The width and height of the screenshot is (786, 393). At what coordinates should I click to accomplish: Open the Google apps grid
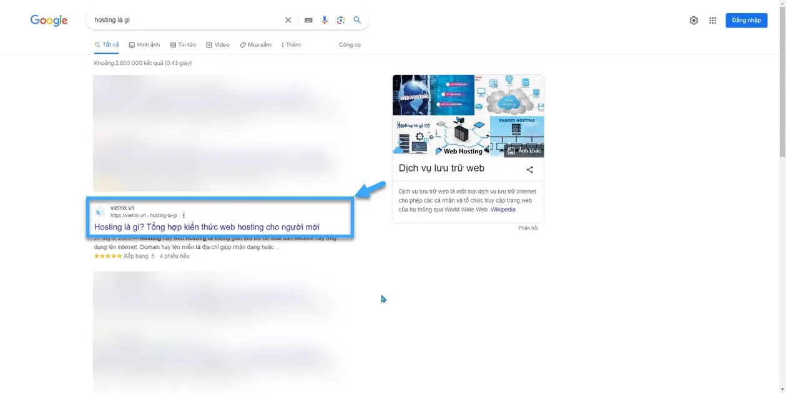[712, 21]
